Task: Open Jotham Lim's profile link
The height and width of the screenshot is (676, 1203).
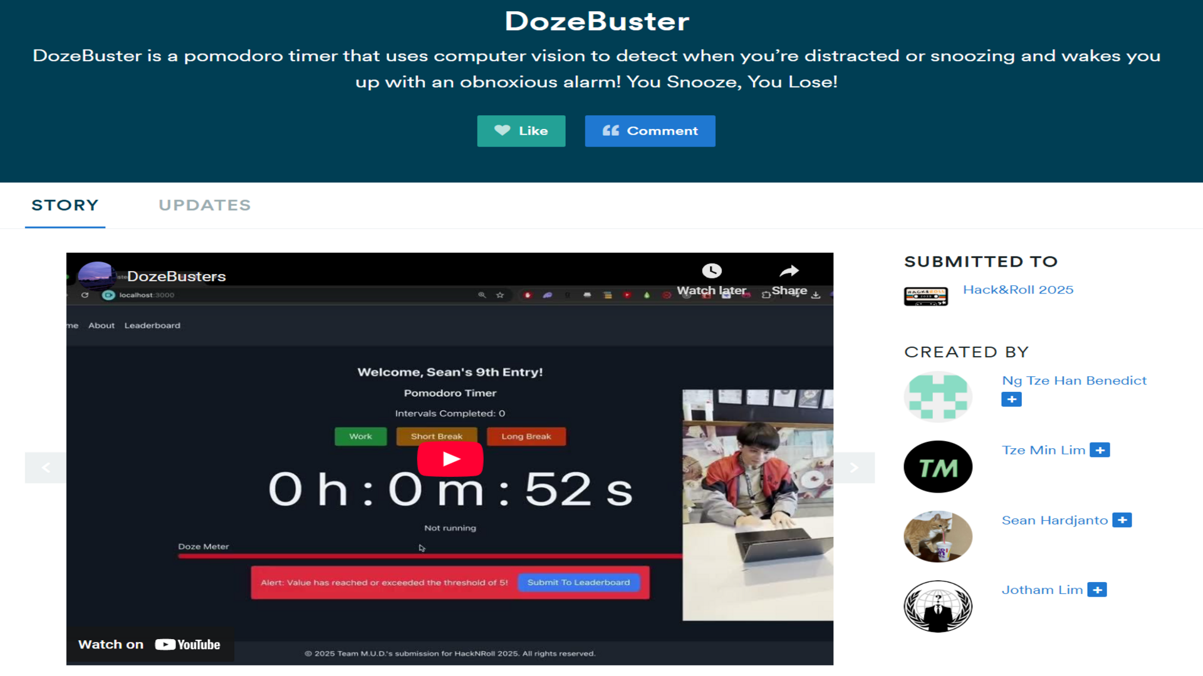Action: pos(1042,590)
